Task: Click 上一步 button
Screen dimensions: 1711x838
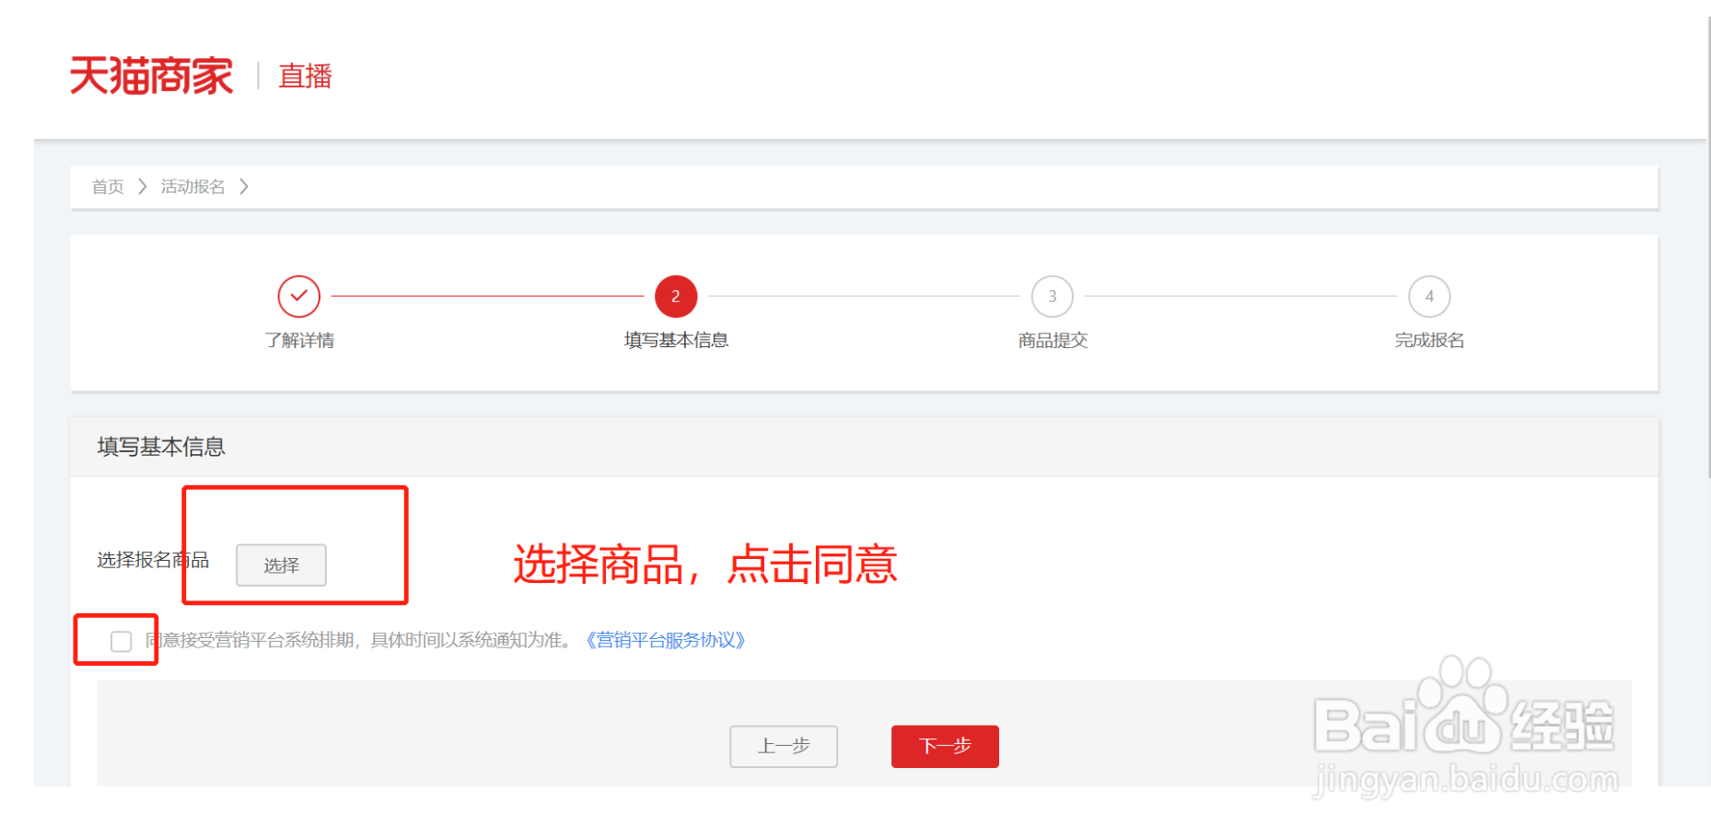Action: click(x=784, y=746)
